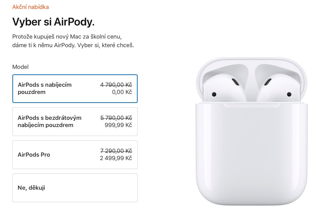Click the Akční nabídka orange label
The width and height of the screenshot is (331, 210).
31,7
